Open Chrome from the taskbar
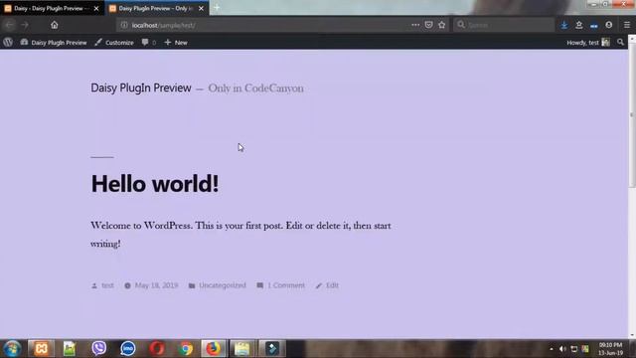 pos(186,349)
